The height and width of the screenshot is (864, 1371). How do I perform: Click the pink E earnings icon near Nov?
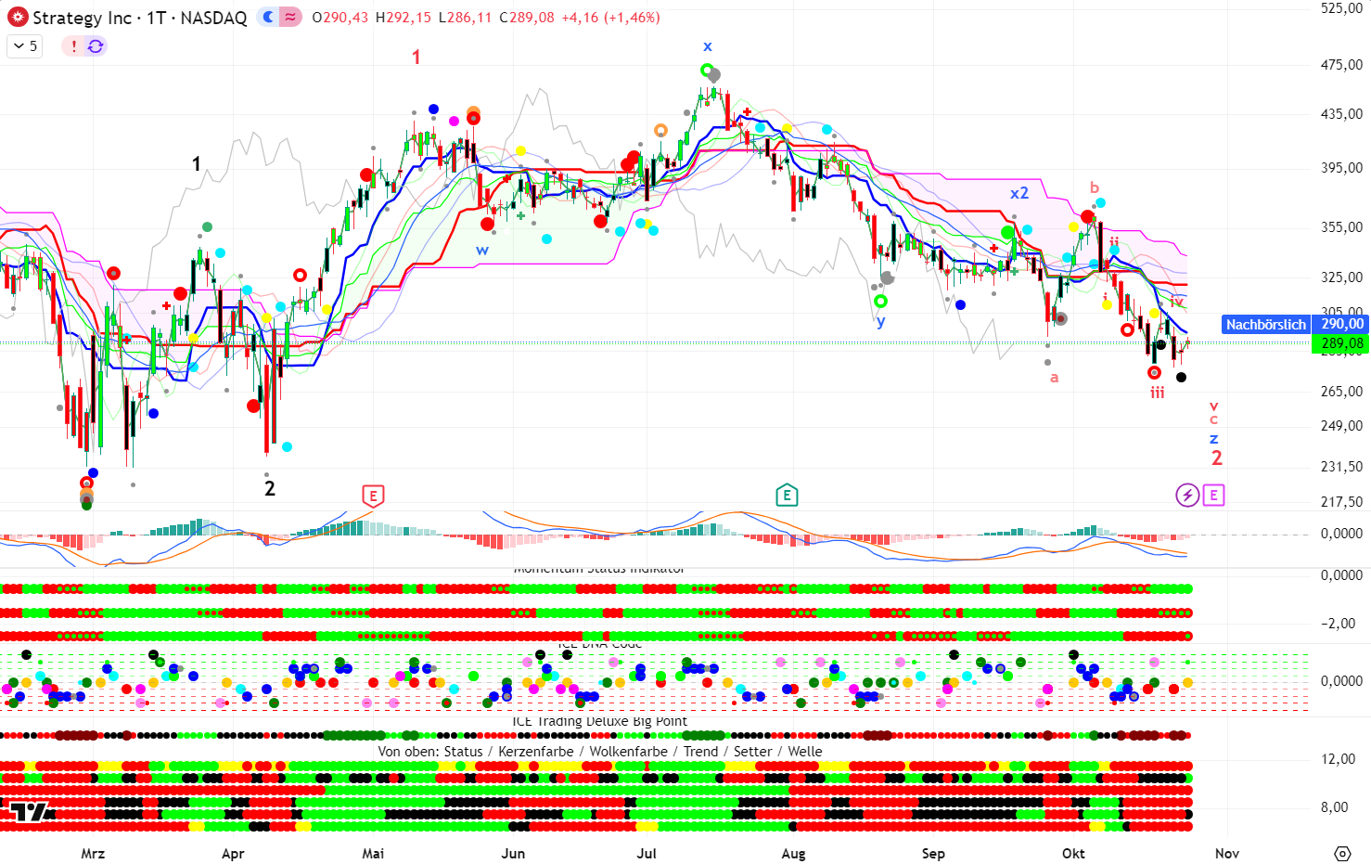1213,496
